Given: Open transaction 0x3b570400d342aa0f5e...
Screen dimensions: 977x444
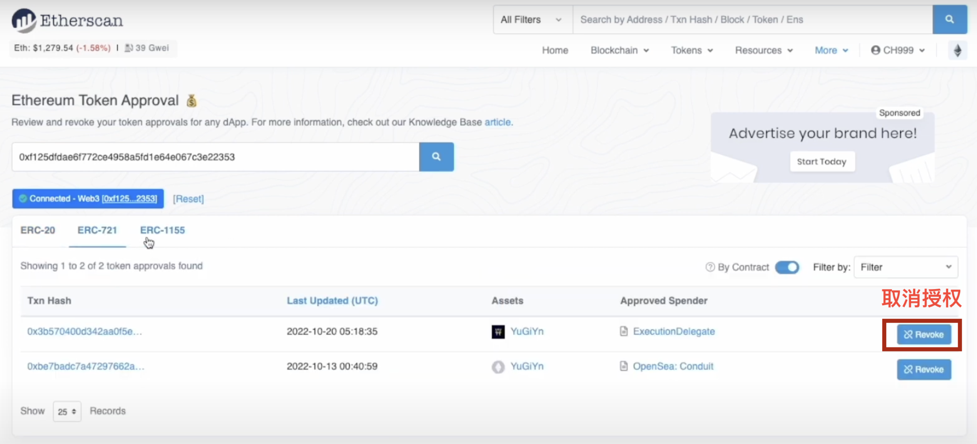Looking at the screenshot, I should coord(85,331).
